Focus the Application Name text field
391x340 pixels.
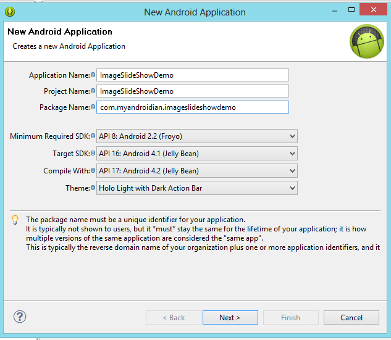tap(193, 75)
